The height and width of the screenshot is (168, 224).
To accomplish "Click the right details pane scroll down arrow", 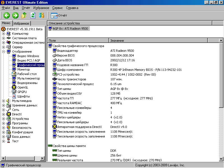I will coord(221,160).
